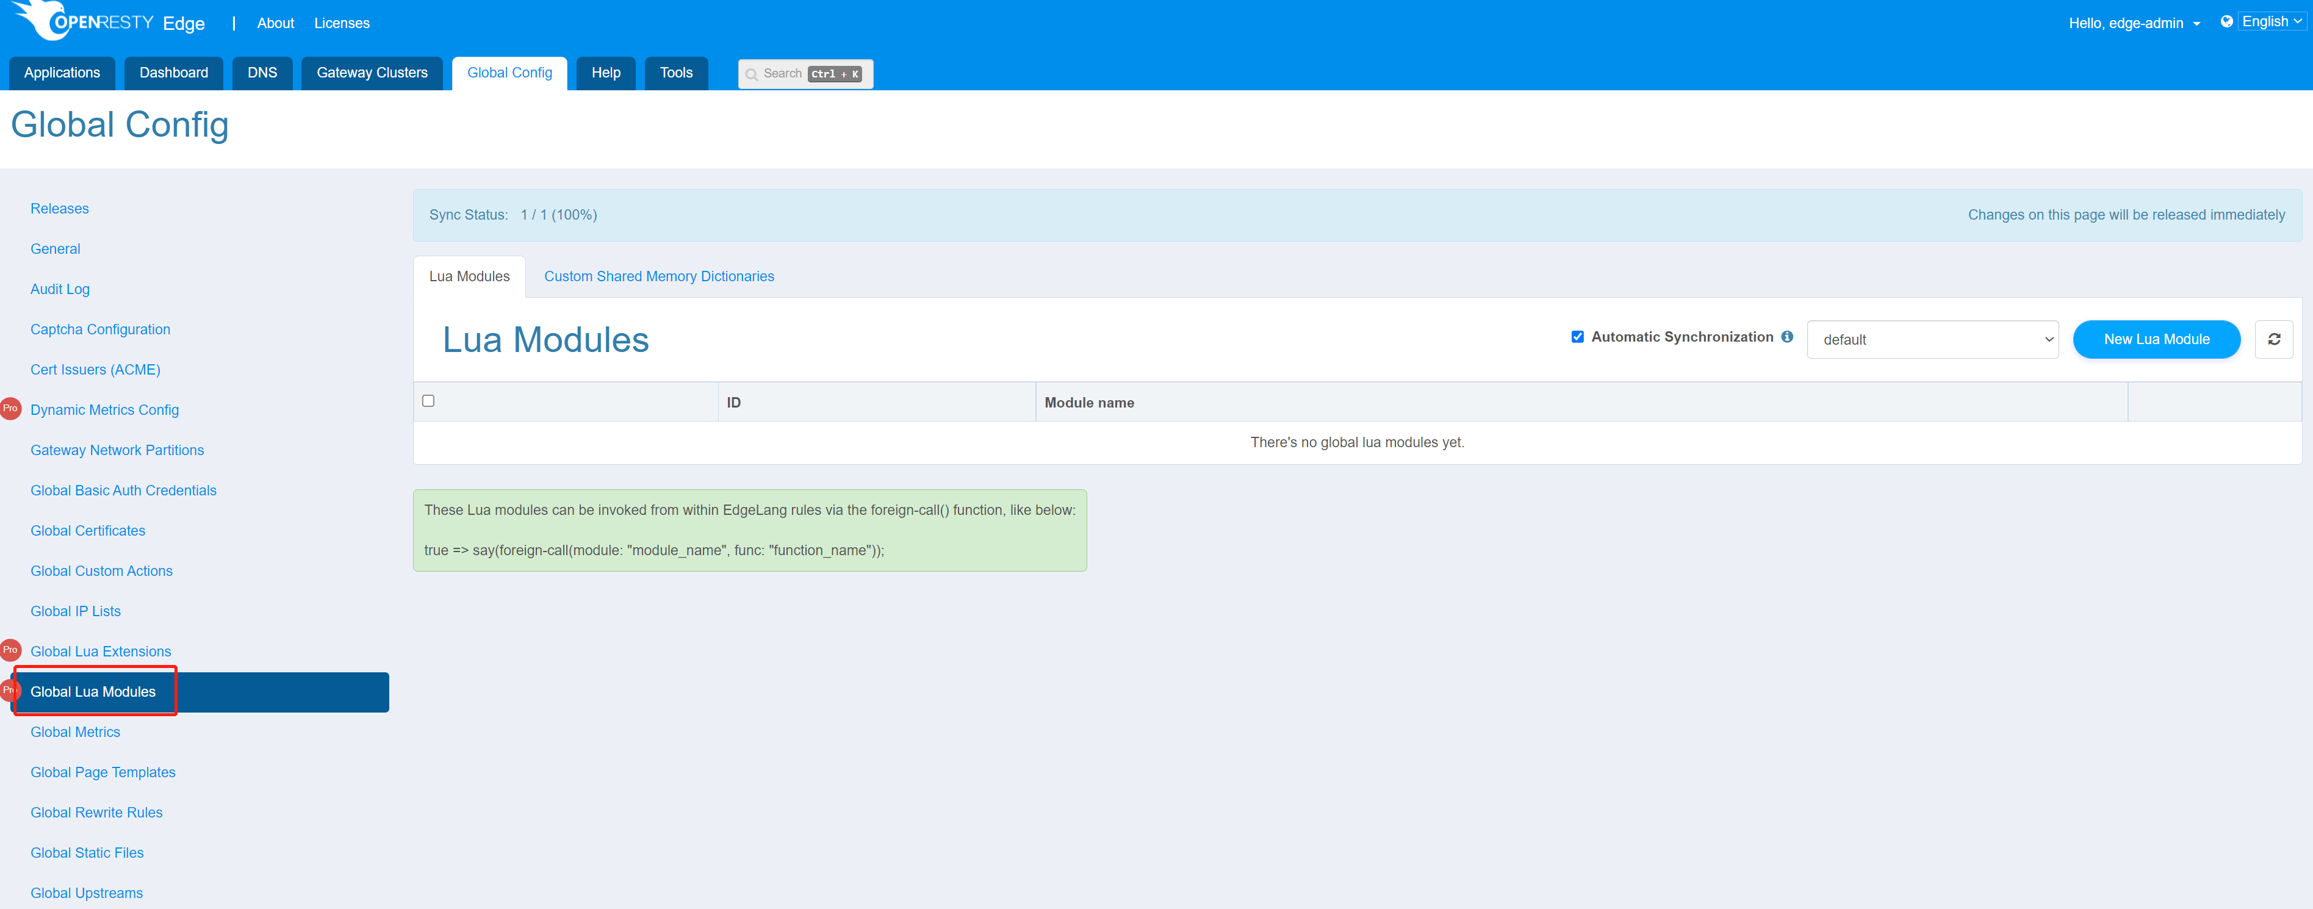Open Dynamic Metrics Config in the sidebar
This screenshot has height=909, width=2313.
[x=104, y=409]
